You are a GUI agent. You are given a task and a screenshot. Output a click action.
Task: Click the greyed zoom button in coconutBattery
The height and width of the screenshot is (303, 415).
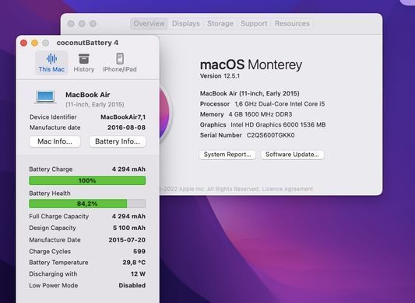coord(45,43)
